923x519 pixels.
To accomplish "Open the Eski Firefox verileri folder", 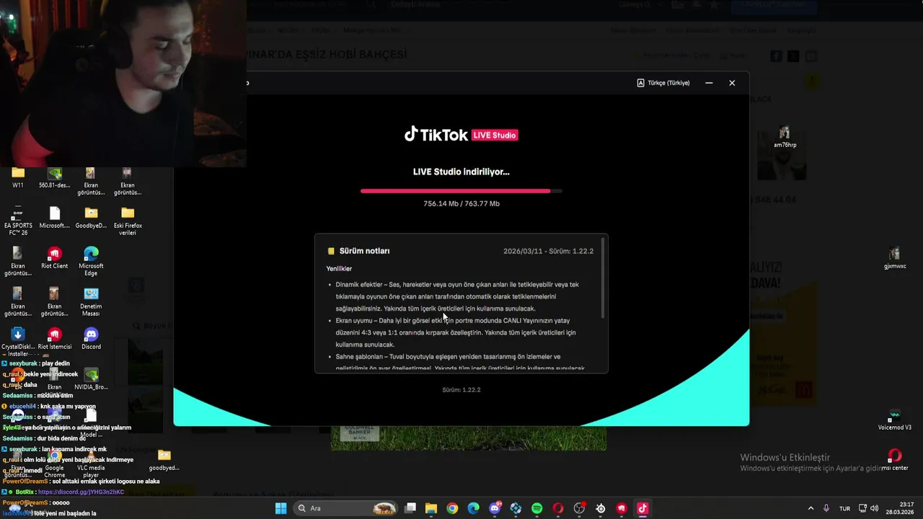I will coord(128,221).
